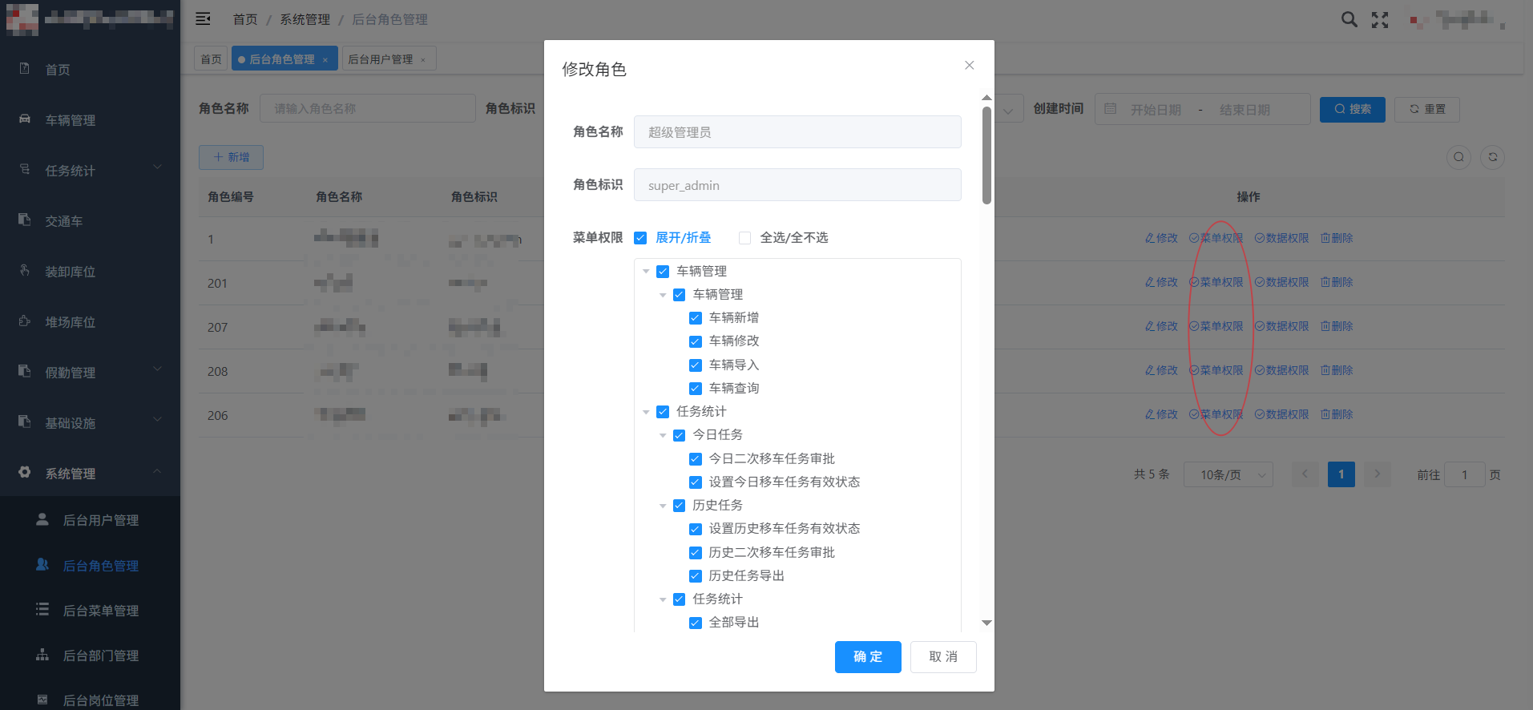1533x710 pixels.
Task: Go to next page arrow in pagination
Action: tap(1378, 474)
